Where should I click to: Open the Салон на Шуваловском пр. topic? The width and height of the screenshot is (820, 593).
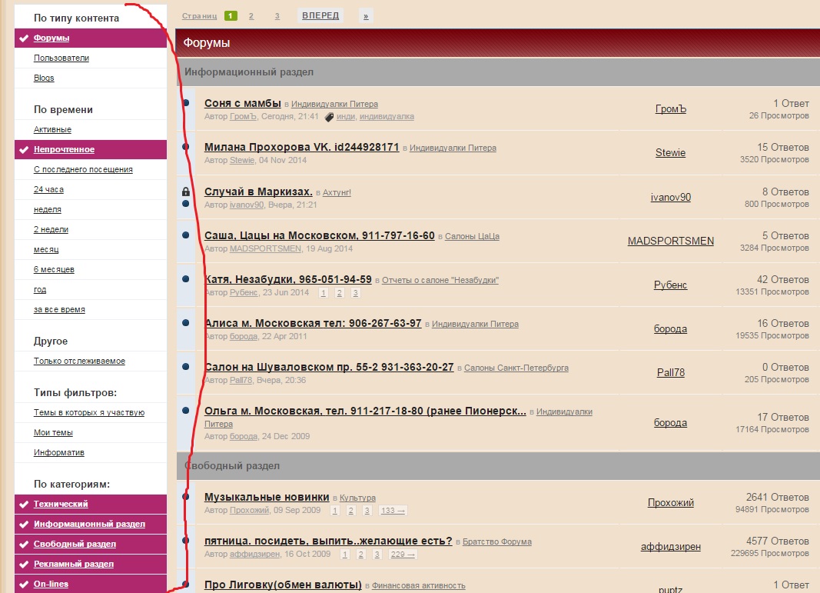(329, 367)
